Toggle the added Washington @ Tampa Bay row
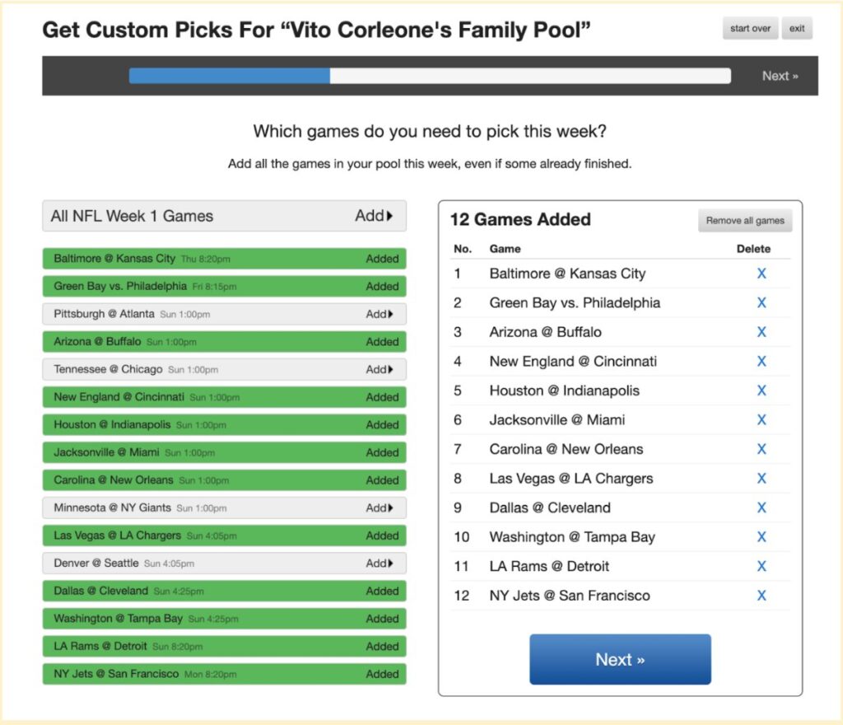This screenshot has height=725, width=843. [224, 619]
